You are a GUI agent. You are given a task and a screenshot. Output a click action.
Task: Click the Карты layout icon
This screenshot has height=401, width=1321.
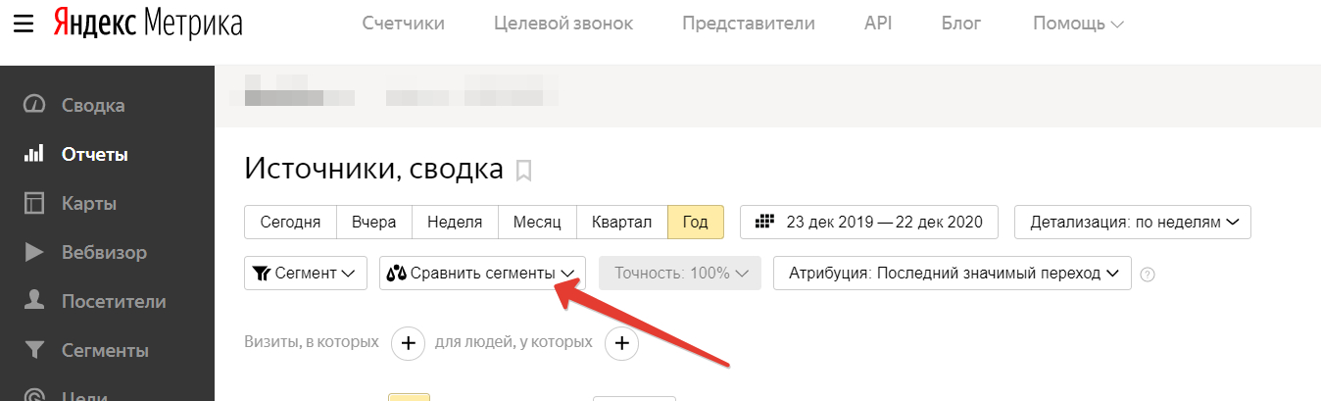coord(34,203)
